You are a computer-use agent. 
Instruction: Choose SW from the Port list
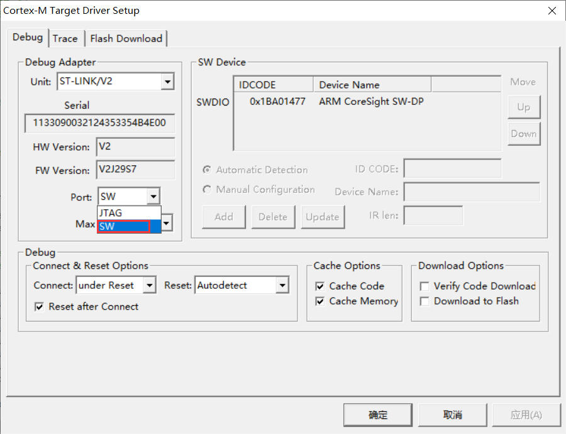[129, 226]
